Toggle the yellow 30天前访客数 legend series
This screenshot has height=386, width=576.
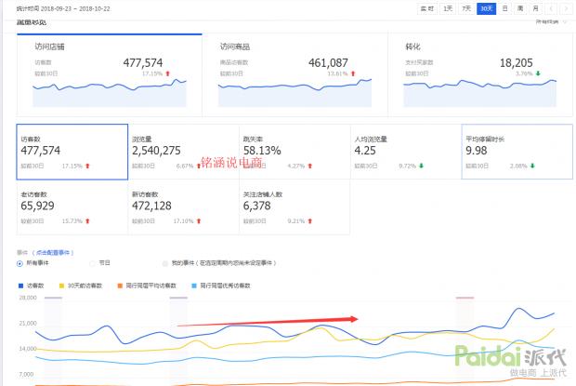[81, 286]
